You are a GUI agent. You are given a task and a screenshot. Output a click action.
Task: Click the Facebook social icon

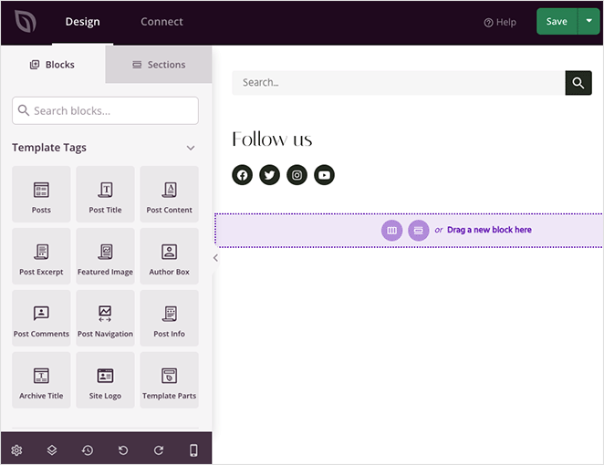pyautogui.click(x=243, y=175)
